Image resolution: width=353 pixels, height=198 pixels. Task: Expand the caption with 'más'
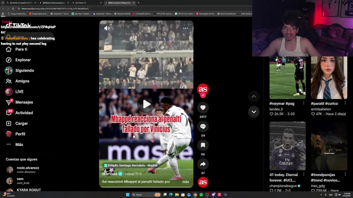click(186, 182)
